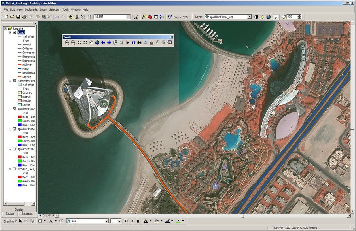Toggle underline text formatting
Screen dimensions: 356x231
pos(138,221)
